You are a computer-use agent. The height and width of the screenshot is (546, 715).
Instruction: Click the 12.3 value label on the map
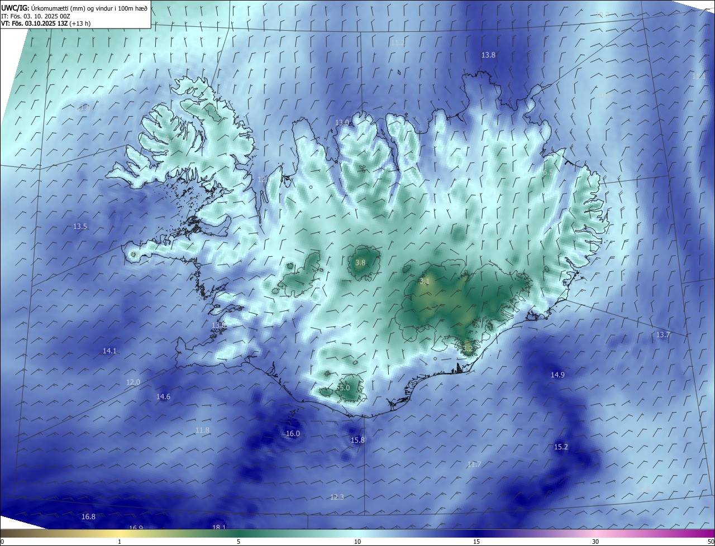(337, 497)
